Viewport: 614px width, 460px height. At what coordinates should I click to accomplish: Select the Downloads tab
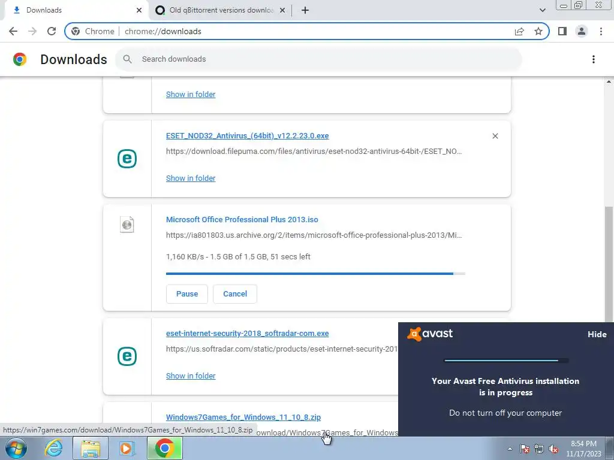(76, 10)
